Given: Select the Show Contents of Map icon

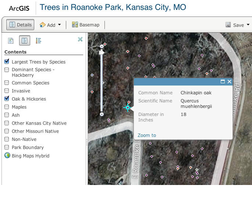Looking at the screenshot, I should click(x=25, y=40).
